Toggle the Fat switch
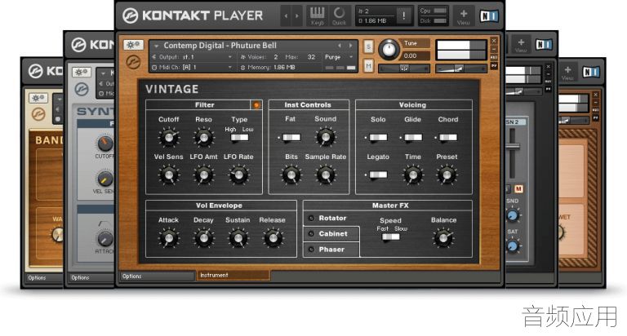 point(291,138)
